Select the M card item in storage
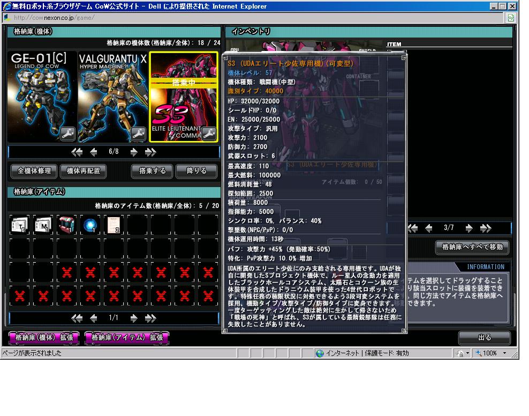 pos(43,225)
